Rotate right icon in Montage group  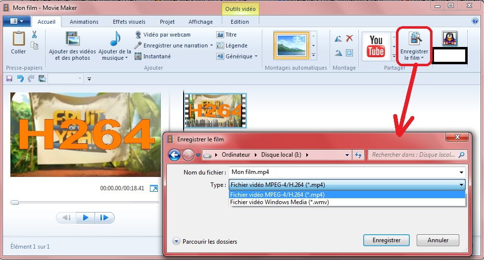coord(339,53)
